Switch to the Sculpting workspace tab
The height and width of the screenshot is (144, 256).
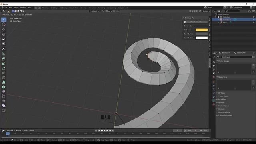click(x=54, y=8)
